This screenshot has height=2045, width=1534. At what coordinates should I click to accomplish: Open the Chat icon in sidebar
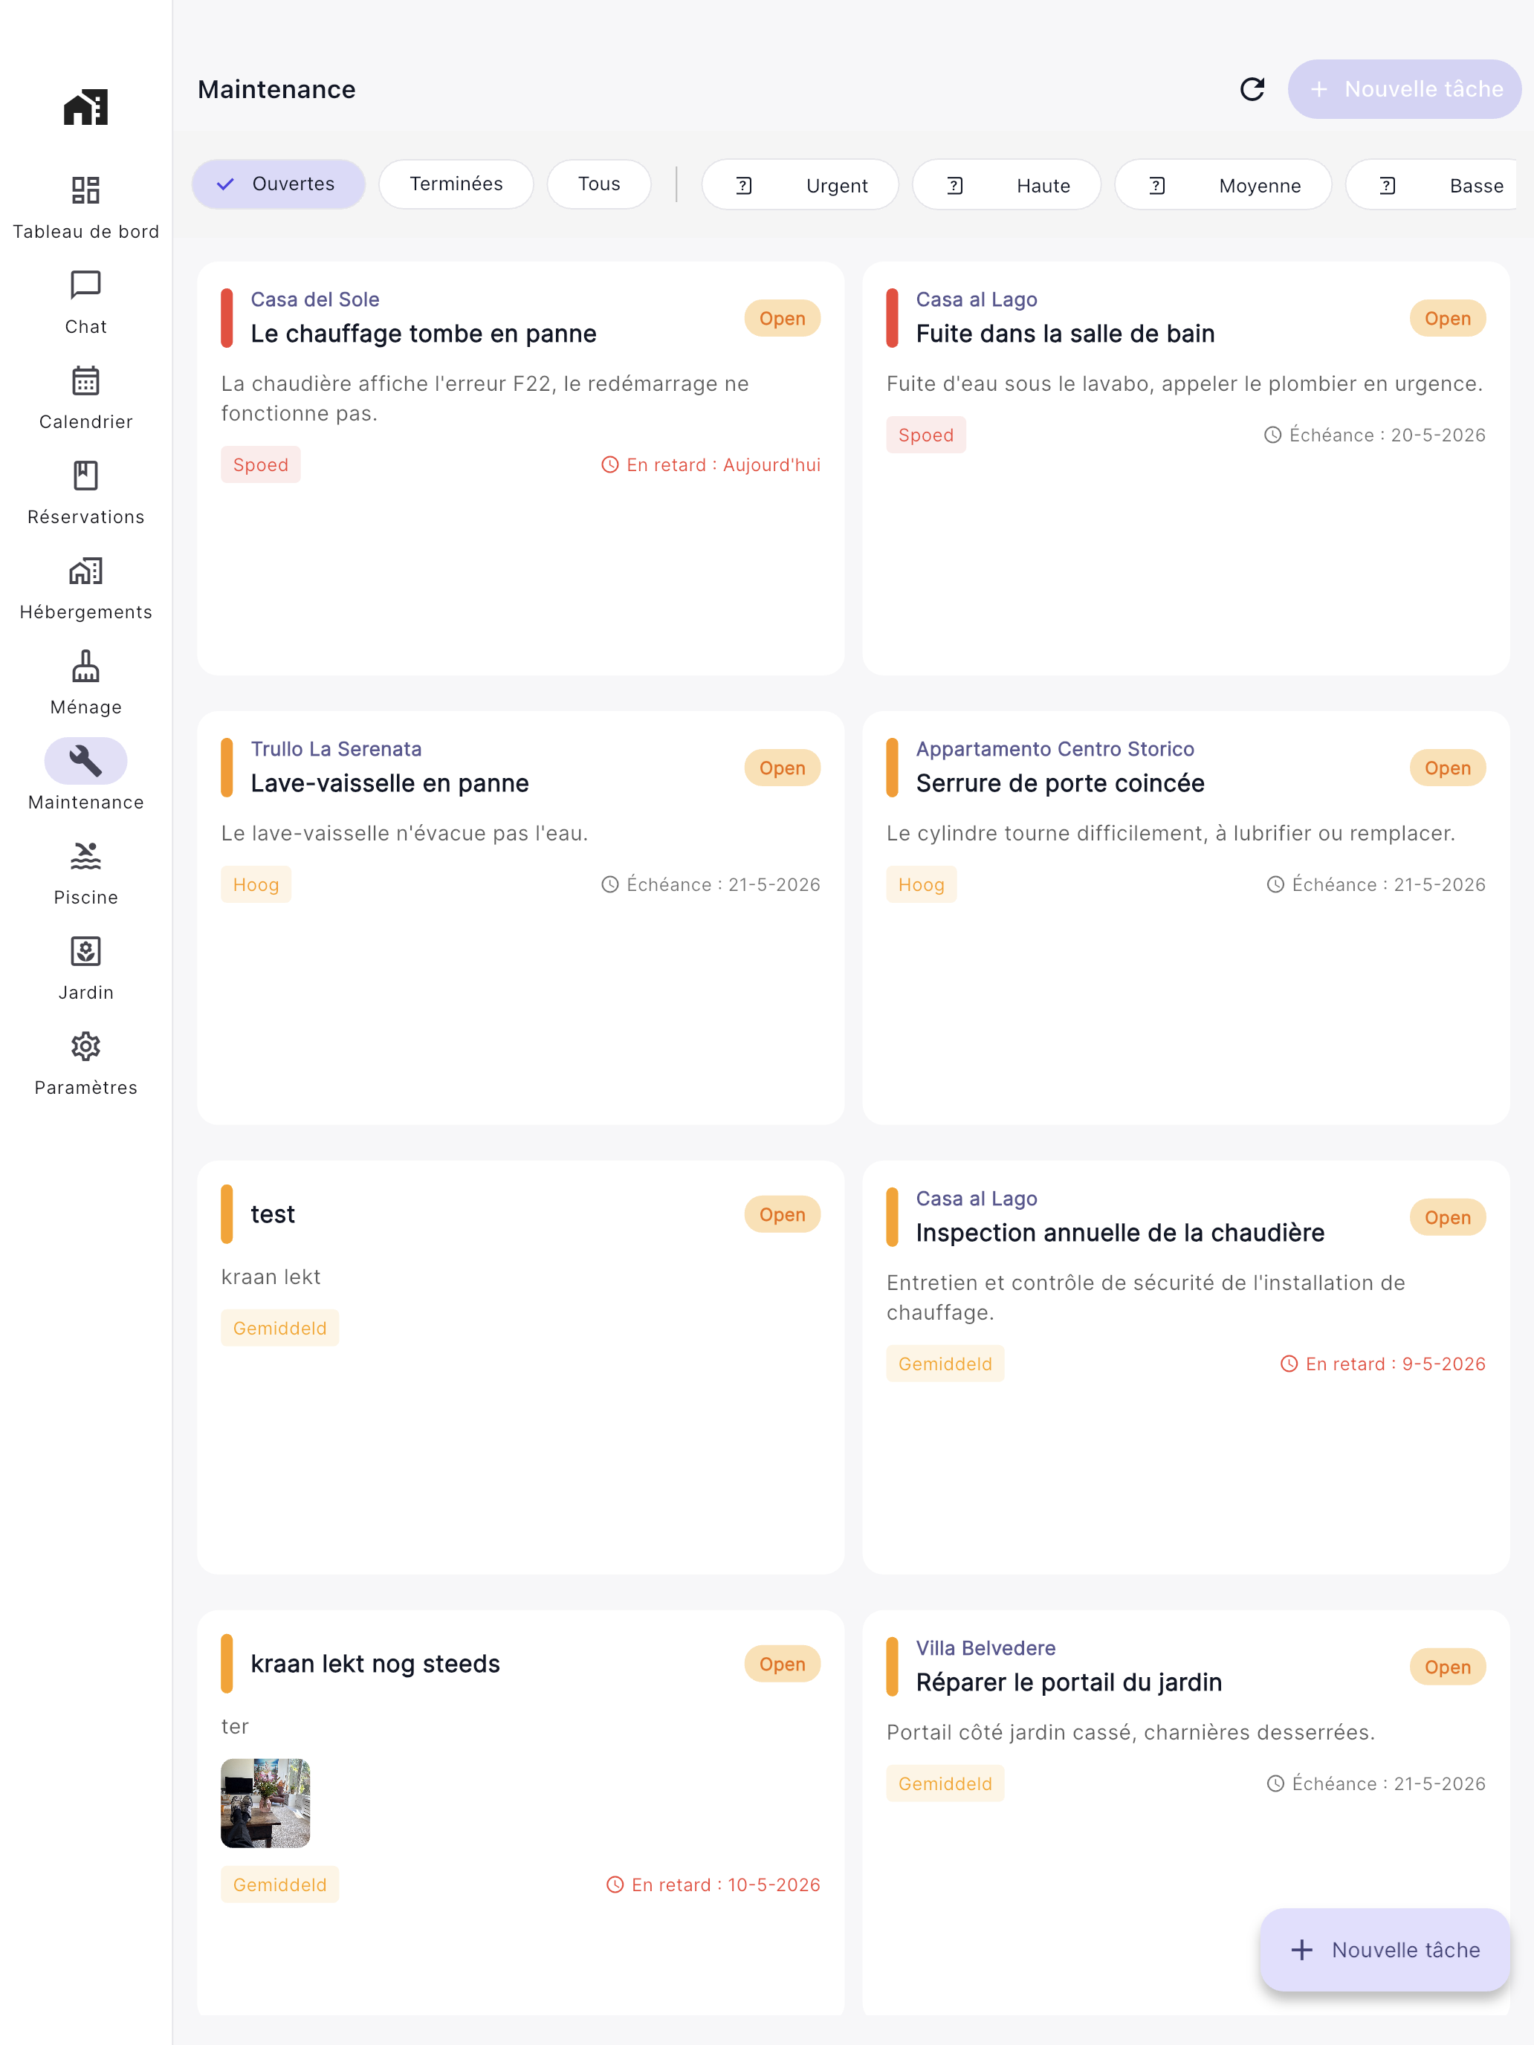point(85,285)
